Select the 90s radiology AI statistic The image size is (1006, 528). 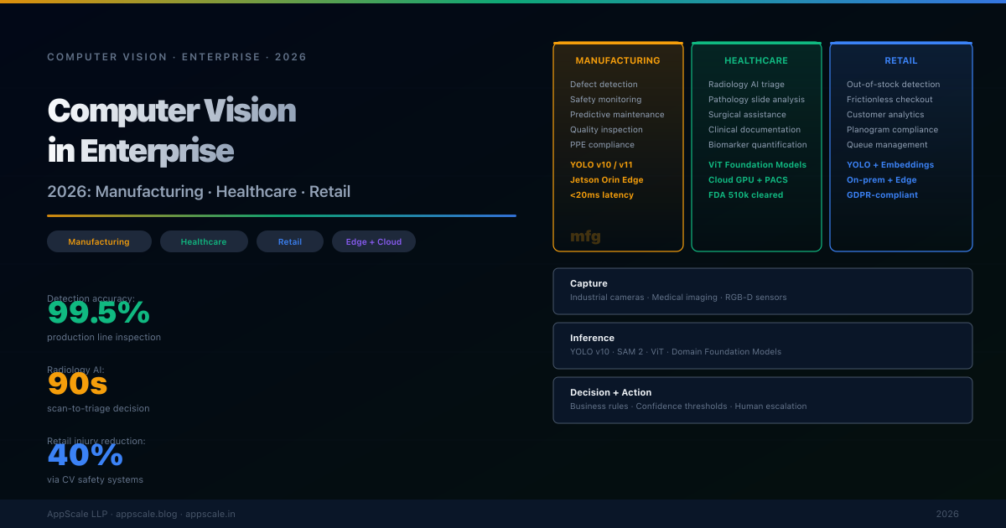tap(78, 384)
